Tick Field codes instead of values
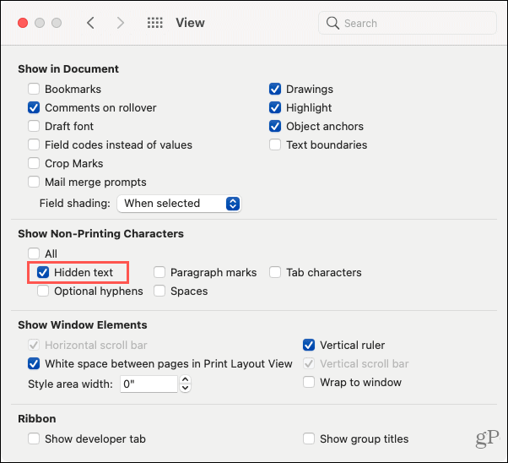 click(x=34, y=144)
